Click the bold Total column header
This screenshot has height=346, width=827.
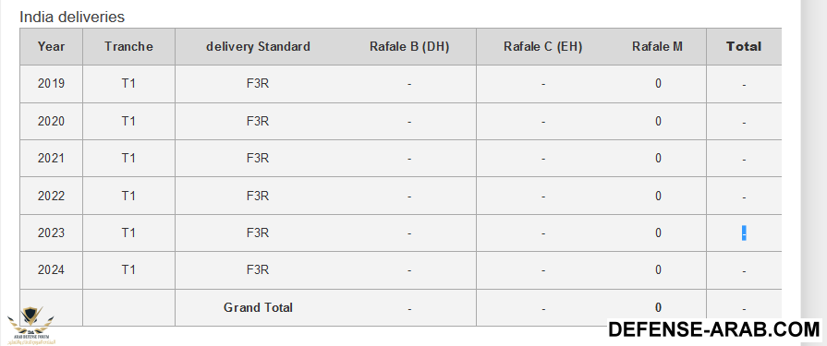click(x=744, y=46)
